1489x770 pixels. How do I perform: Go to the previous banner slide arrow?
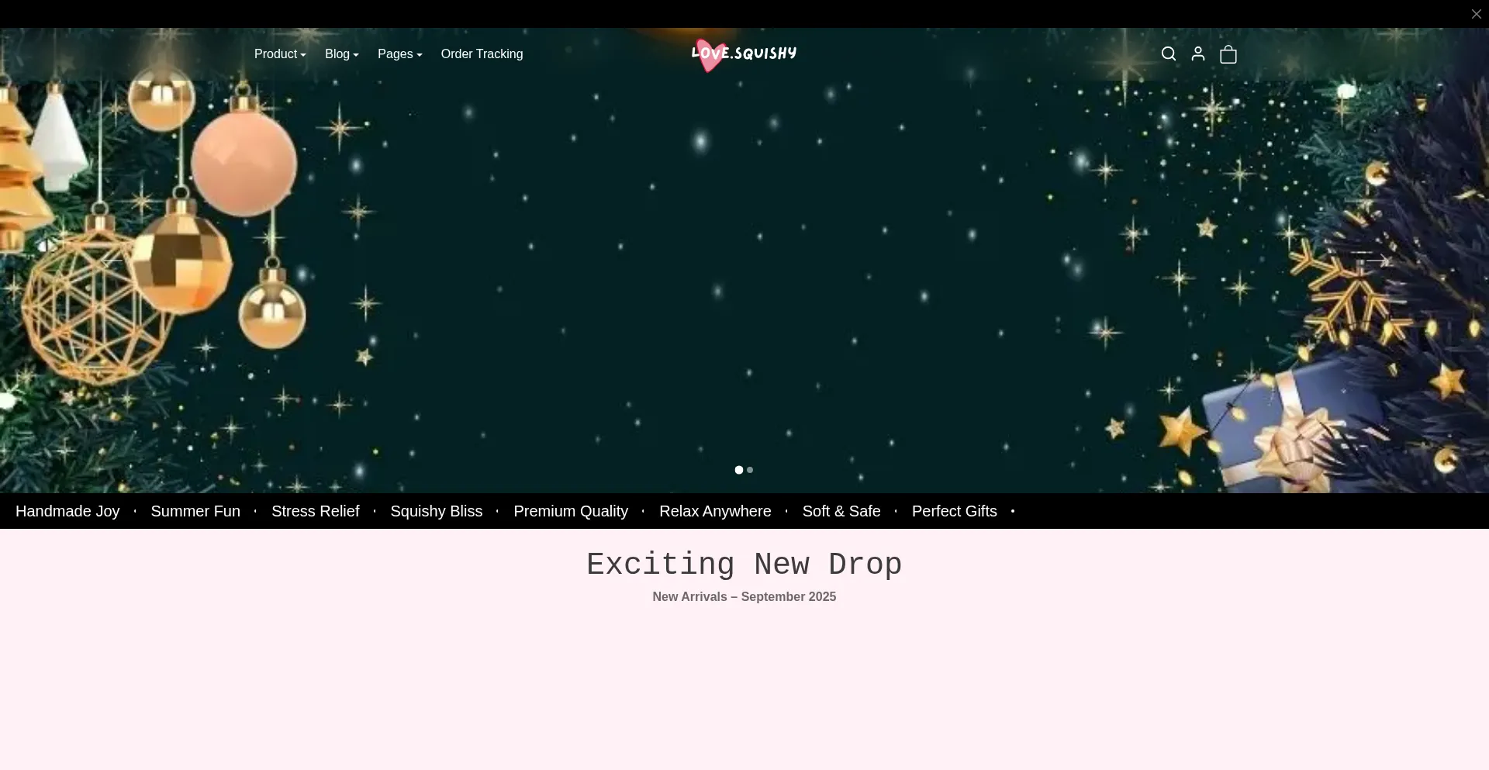[111, 261]
